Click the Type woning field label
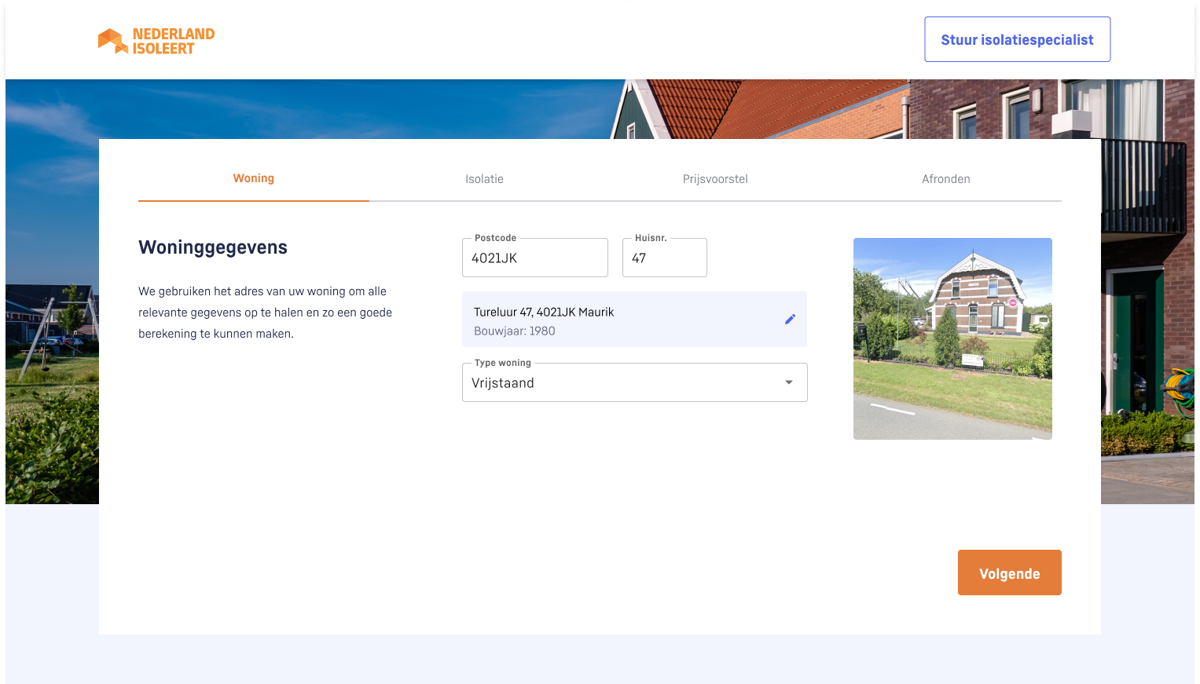 tap(502, 363)
